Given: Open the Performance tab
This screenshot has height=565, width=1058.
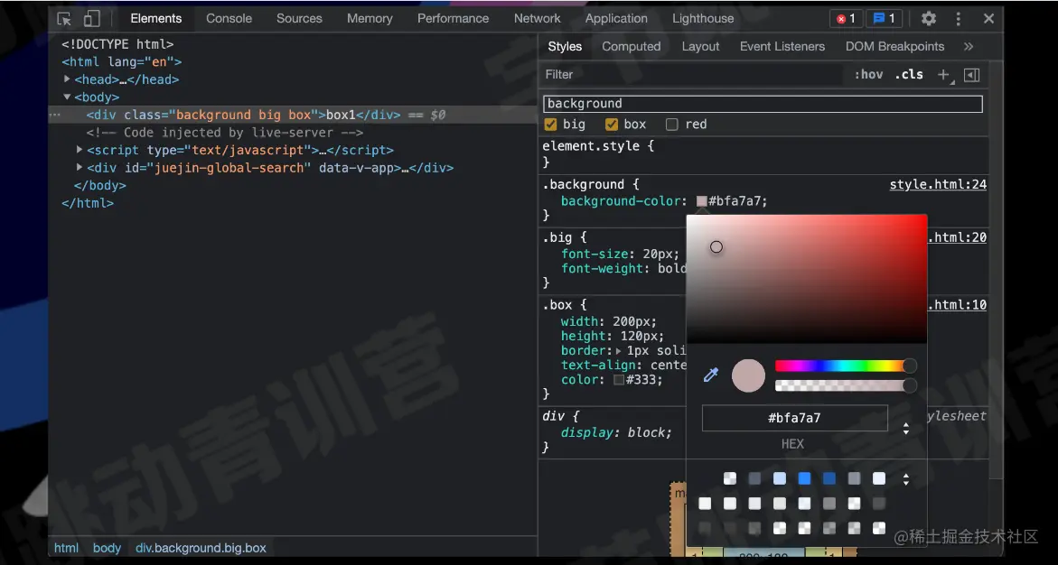Looking at the screenshot, I should click(453, 19).
